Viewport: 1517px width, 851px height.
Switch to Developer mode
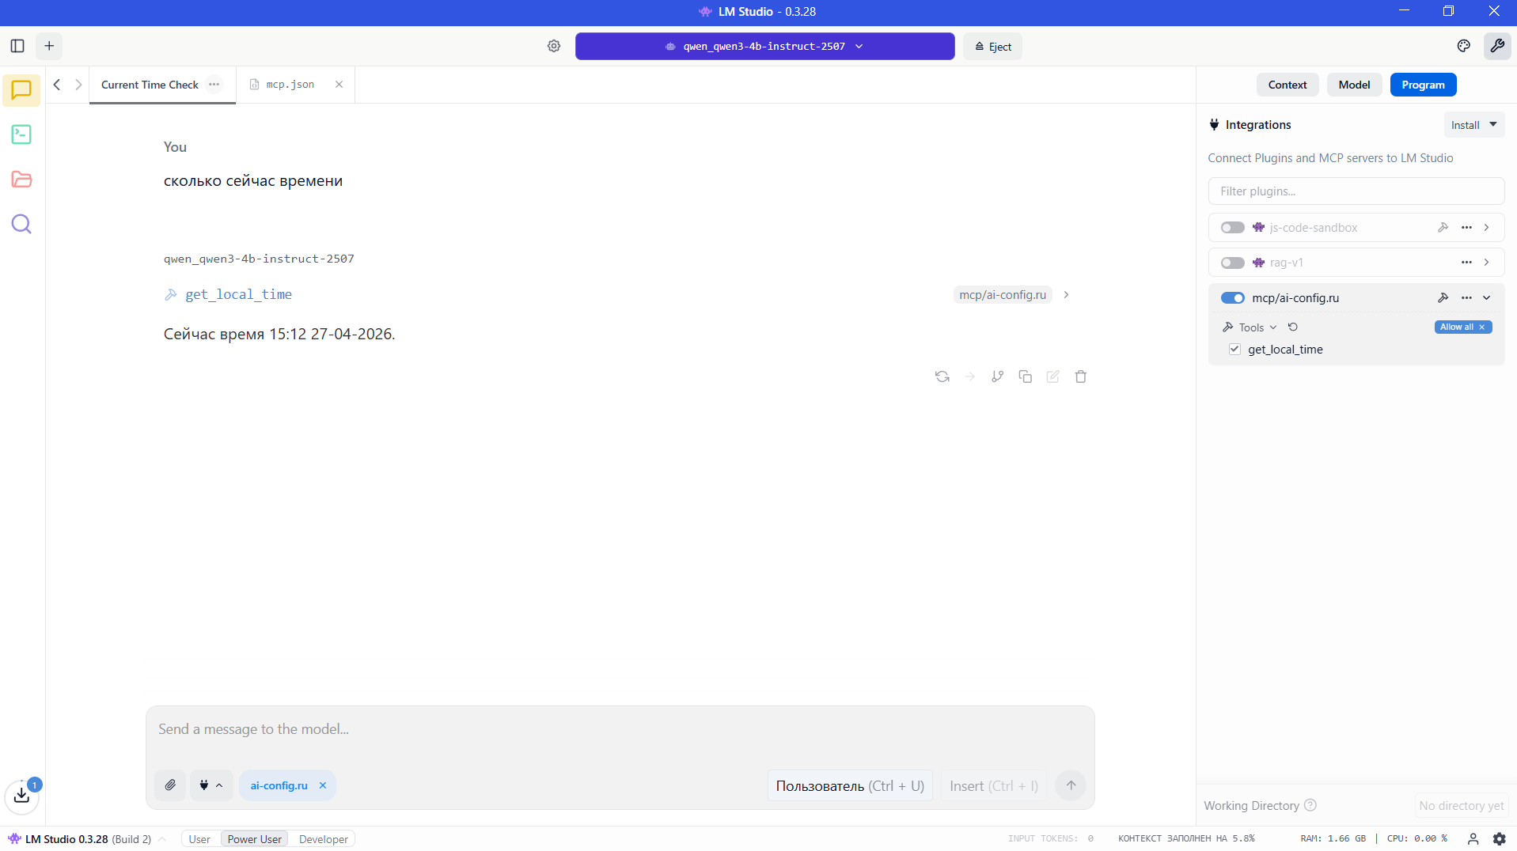click(x=324, y=839)
